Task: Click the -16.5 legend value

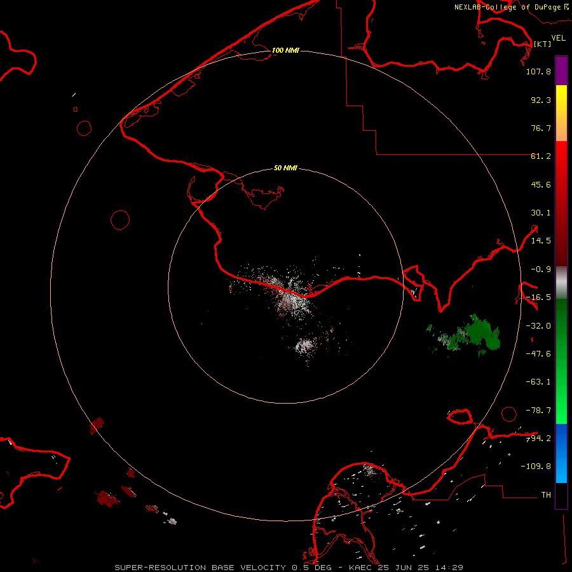Action: point(538,297)
